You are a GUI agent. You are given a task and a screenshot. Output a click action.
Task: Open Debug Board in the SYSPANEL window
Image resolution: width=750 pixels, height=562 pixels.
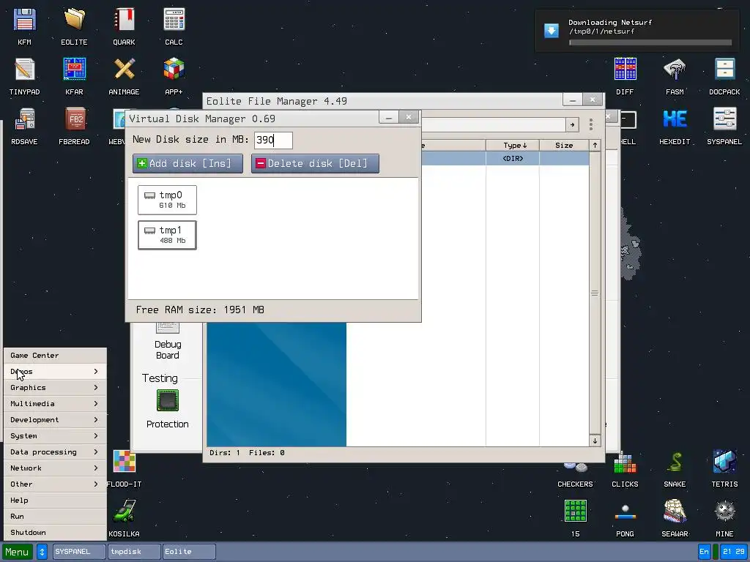click(x=168, y=350)
